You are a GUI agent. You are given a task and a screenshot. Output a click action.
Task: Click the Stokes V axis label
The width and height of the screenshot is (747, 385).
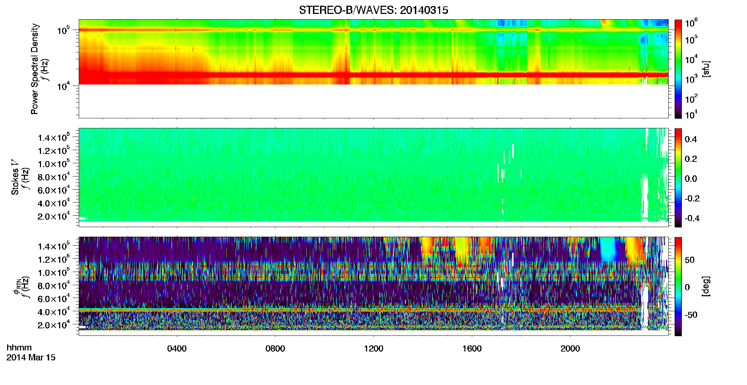point(15,177)
